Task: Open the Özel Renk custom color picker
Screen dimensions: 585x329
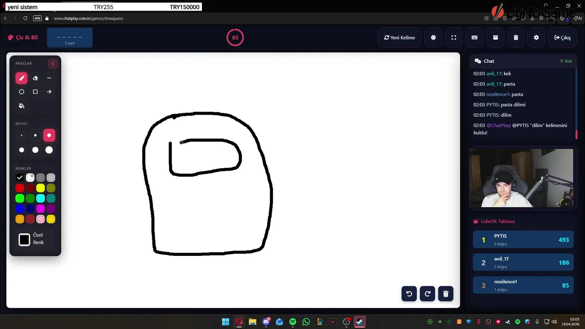Action: (x=24, y=239)
